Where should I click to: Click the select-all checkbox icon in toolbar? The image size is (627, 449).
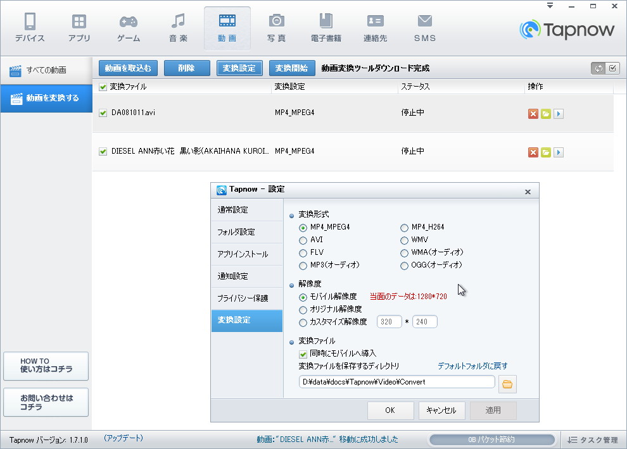612,68
